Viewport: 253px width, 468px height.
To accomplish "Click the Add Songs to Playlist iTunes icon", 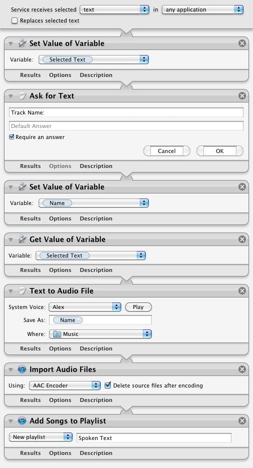I will pyautogui.click(x=22, y=421).
